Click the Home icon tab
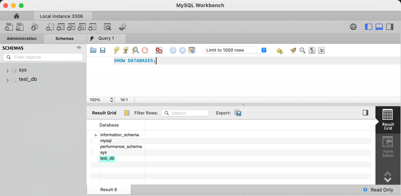Screen dimensions: 401x196 tap(16, 16)
